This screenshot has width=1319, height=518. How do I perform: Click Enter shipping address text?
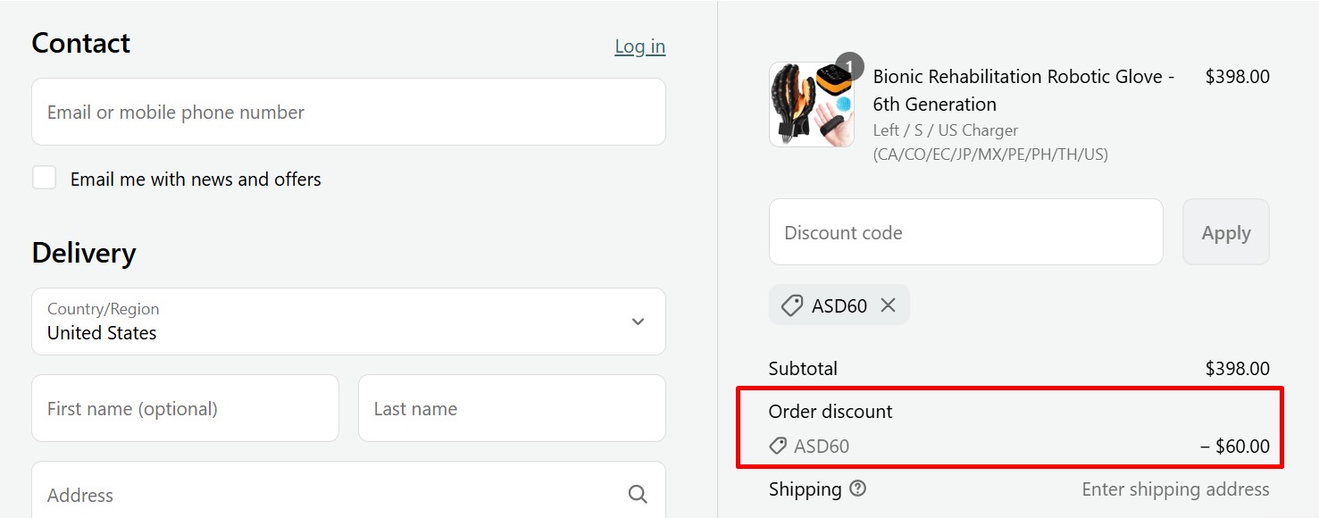pyautogui.click(x=1174, y=489)
